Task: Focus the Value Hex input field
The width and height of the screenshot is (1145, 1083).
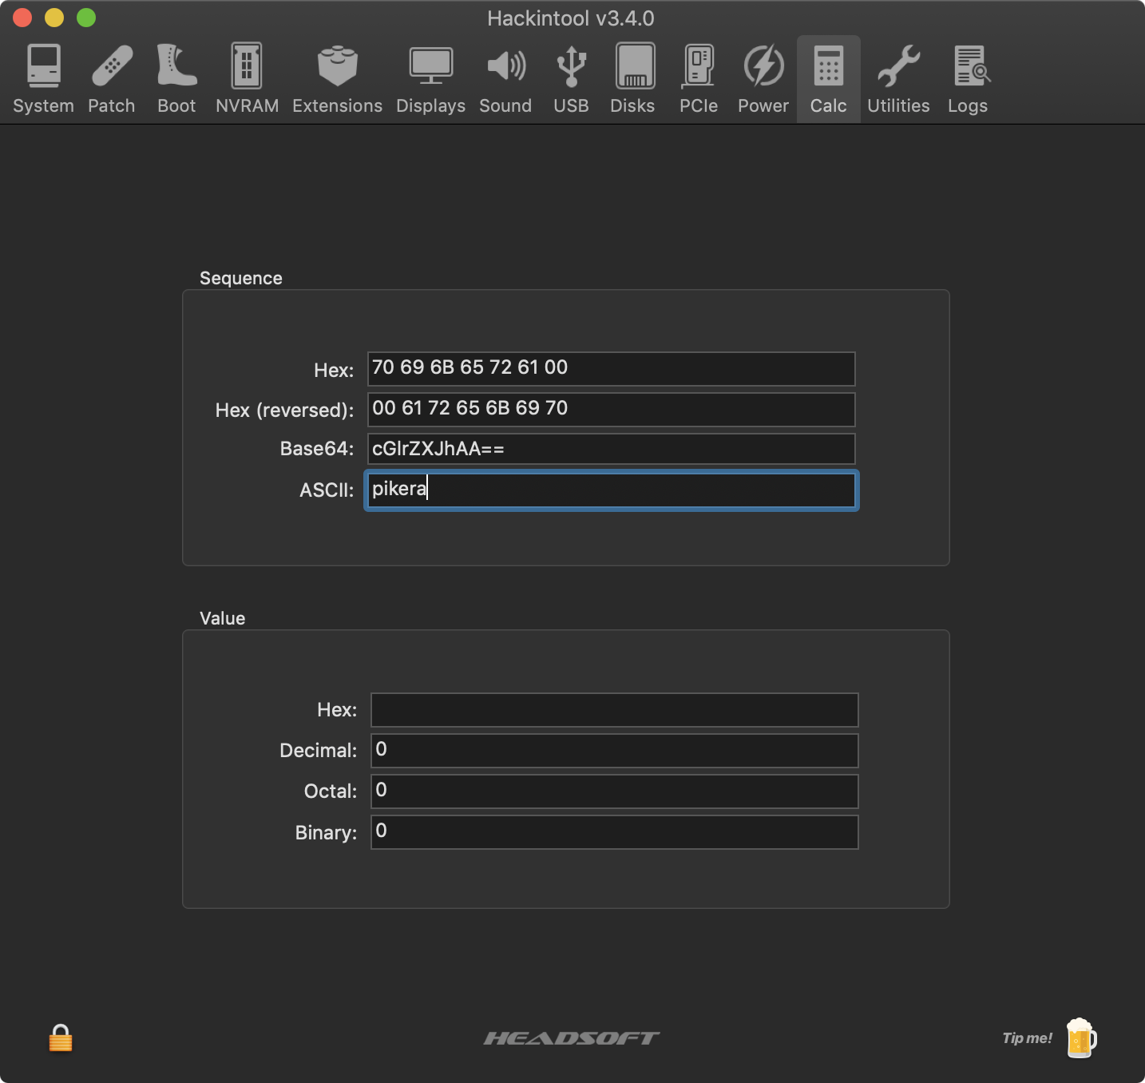Action: [x=615, y=710]
